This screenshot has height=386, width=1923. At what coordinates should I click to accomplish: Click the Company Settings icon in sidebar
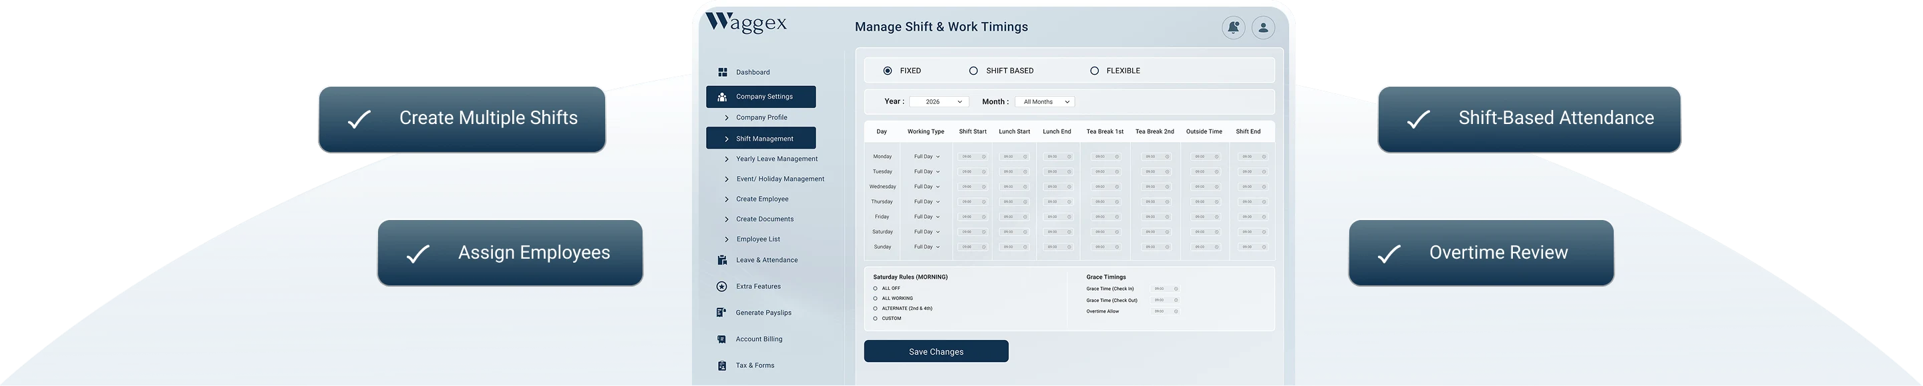point(722,97)
